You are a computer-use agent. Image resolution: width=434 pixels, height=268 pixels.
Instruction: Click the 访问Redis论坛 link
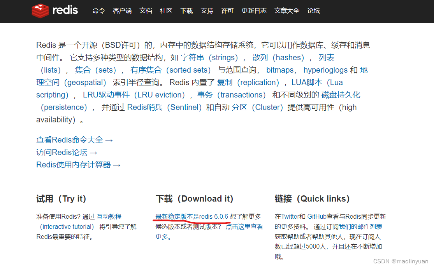point(67,152)
